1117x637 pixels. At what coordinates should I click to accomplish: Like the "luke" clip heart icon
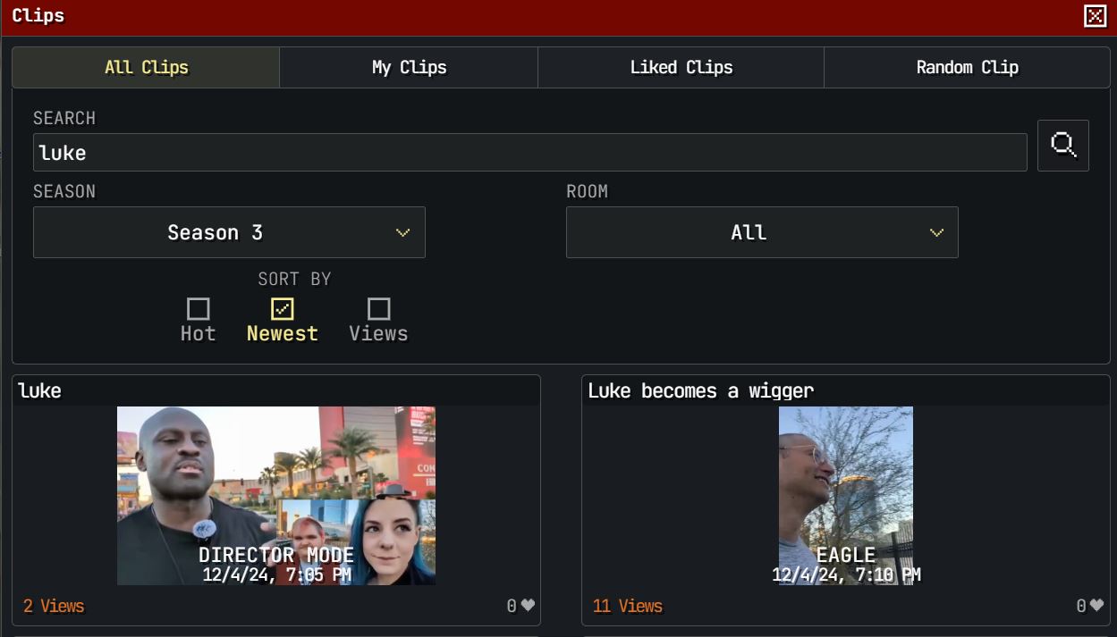(x=528, y=606)
